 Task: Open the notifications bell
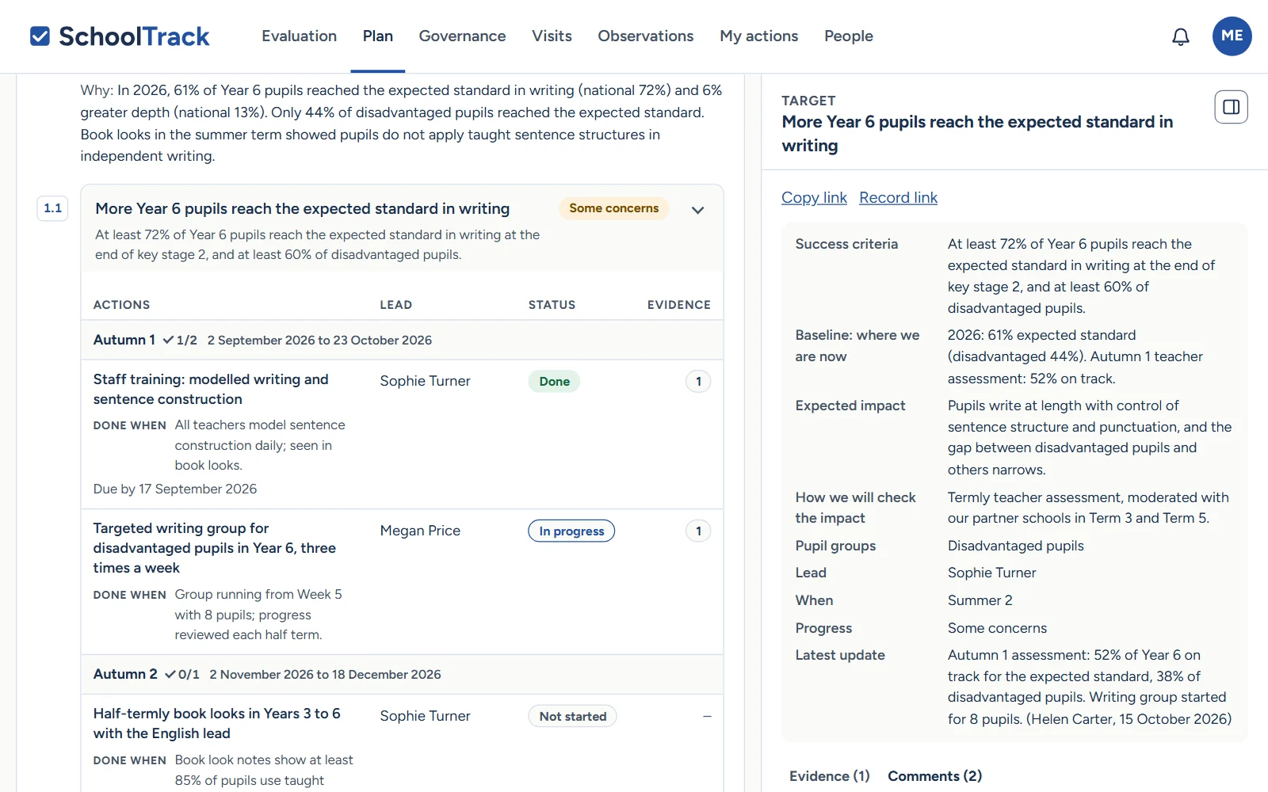[1181, 36]
